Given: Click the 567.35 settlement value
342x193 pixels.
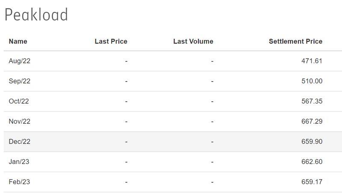Looking at the screenshot, I should [312, 101].
